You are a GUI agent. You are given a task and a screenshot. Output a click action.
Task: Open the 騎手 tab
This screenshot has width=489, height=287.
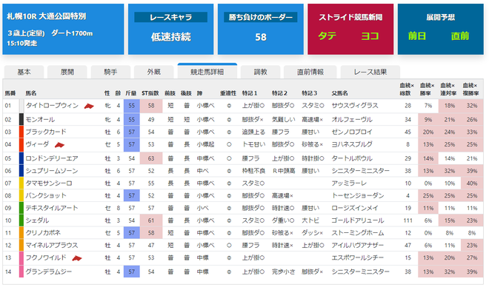110,72
